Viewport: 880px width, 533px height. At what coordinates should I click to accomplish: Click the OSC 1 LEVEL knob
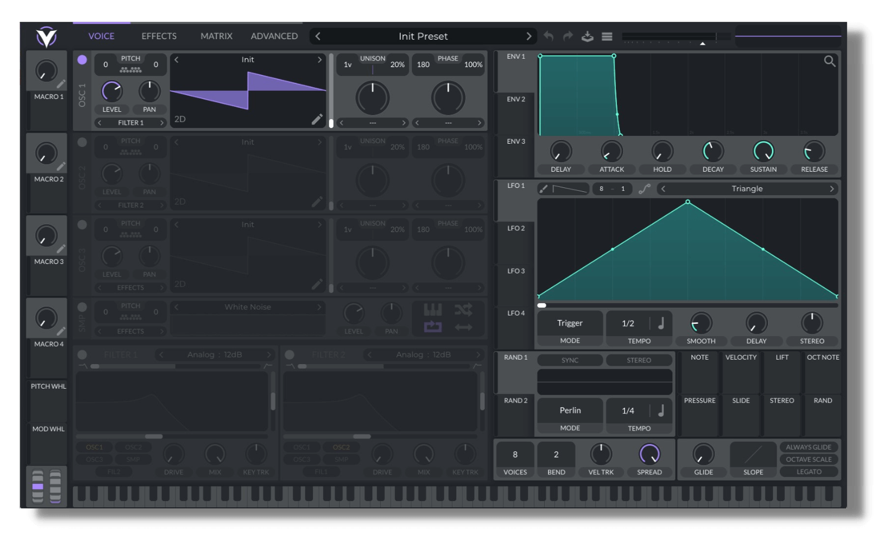(112, 91)
